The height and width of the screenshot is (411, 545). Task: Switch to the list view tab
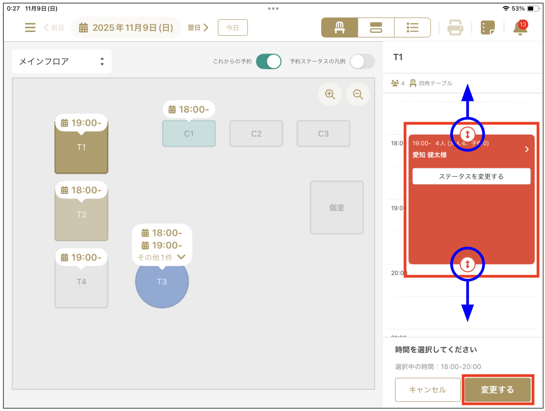[x=412, y=27]
